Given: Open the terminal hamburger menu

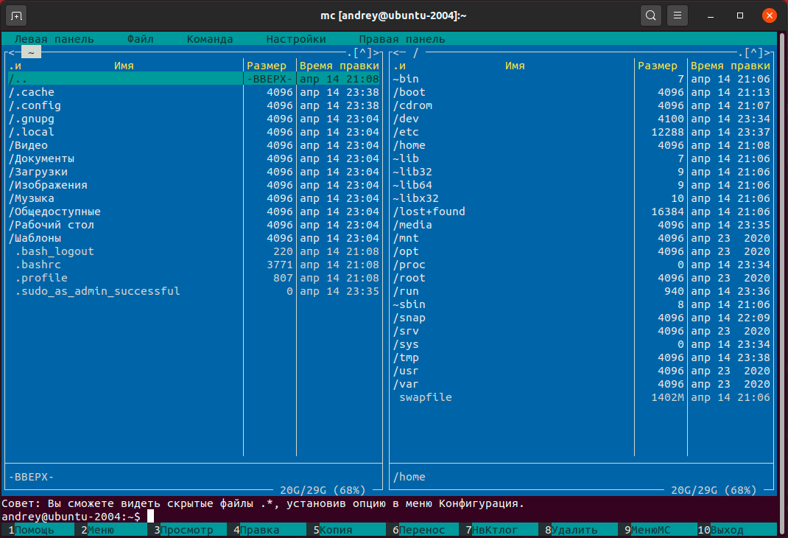Looking at the screenshot, I should coord(678,15).
